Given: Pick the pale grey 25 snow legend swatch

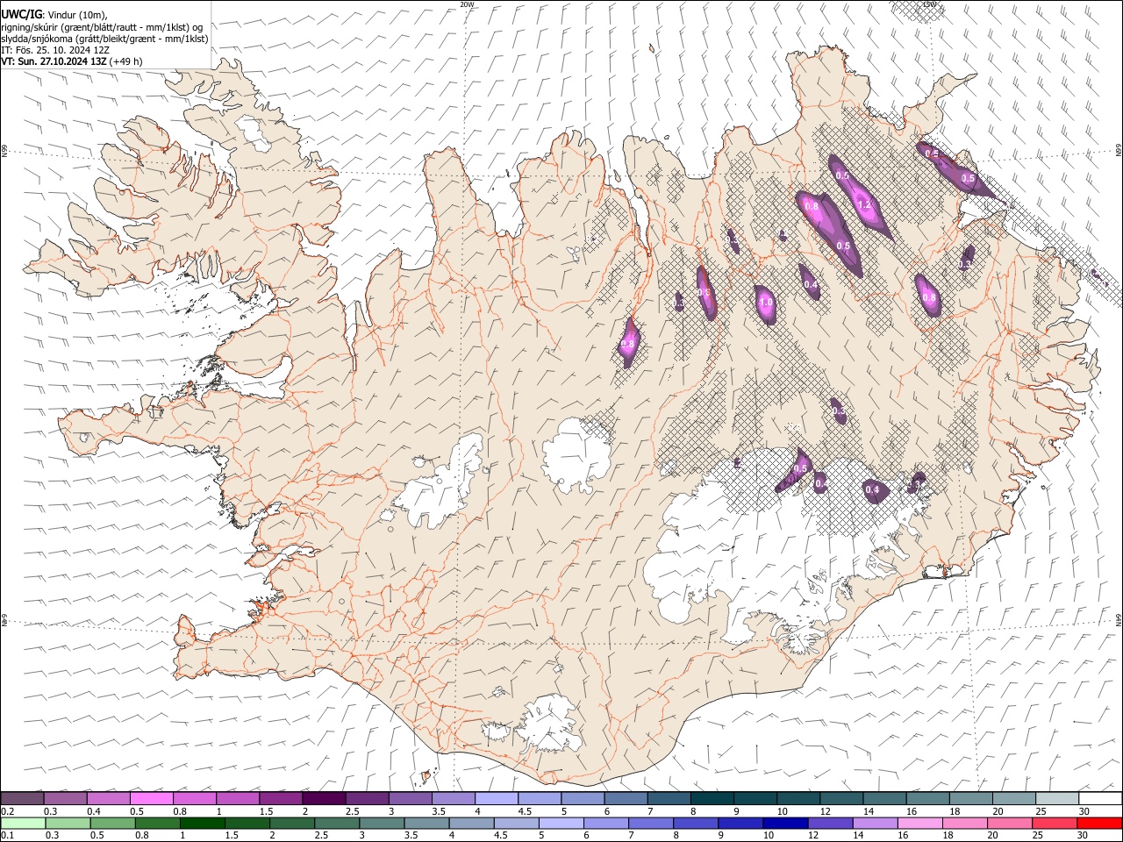Looking at the screenshot, I should tap(1057, 799).
